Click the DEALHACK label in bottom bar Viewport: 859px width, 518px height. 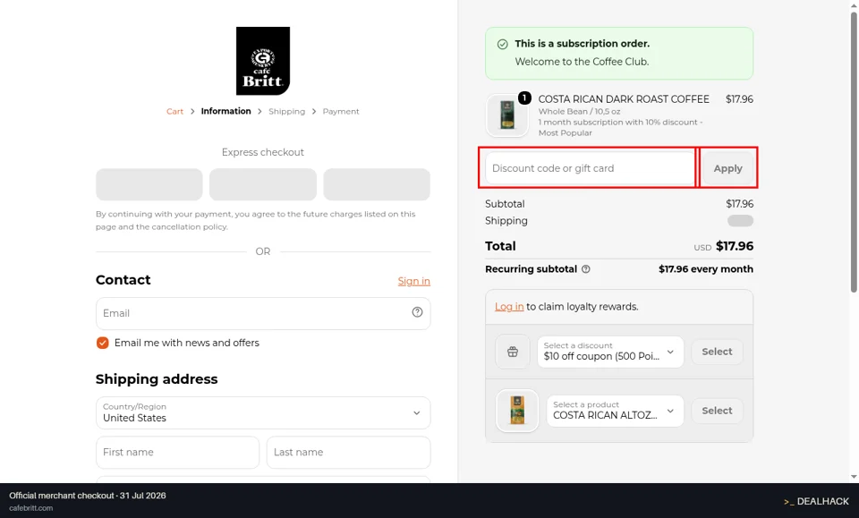(x=816, y=502)
